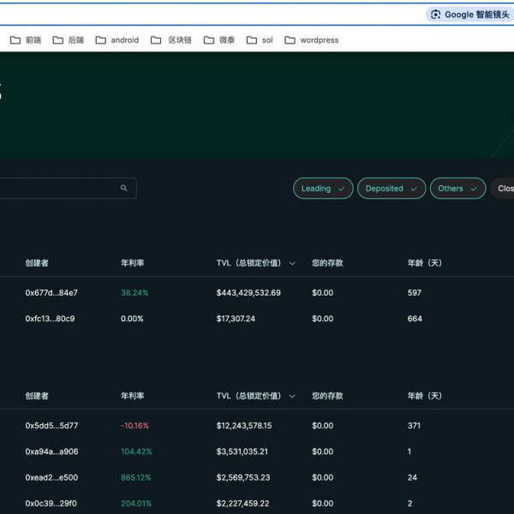The height and width of the screenshot is (514, 514).
Task: Toggle the Leading filter chip
Action: click(323, 188)
